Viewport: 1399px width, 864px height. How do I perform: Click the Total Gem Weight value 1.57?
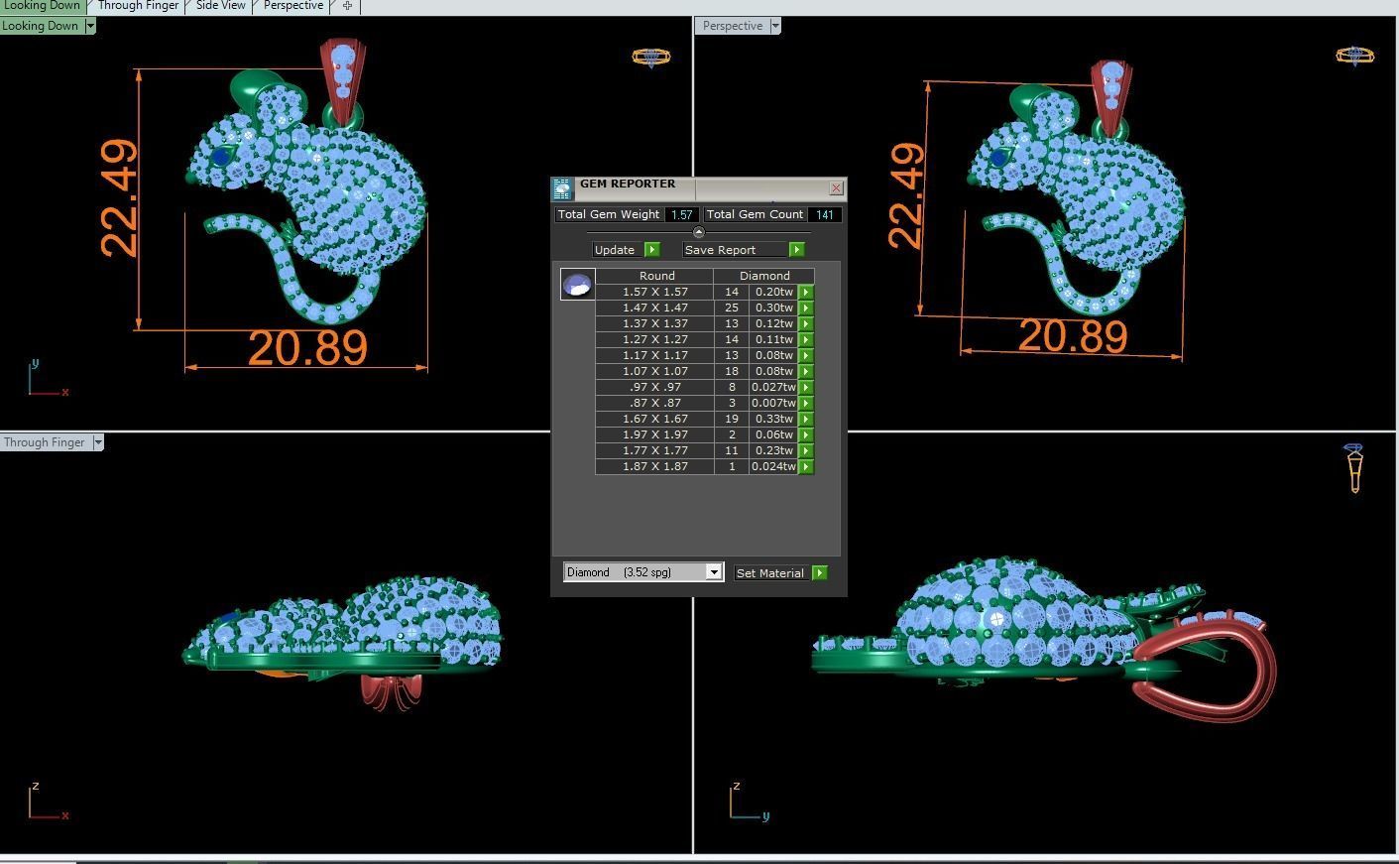click(681, 214)
